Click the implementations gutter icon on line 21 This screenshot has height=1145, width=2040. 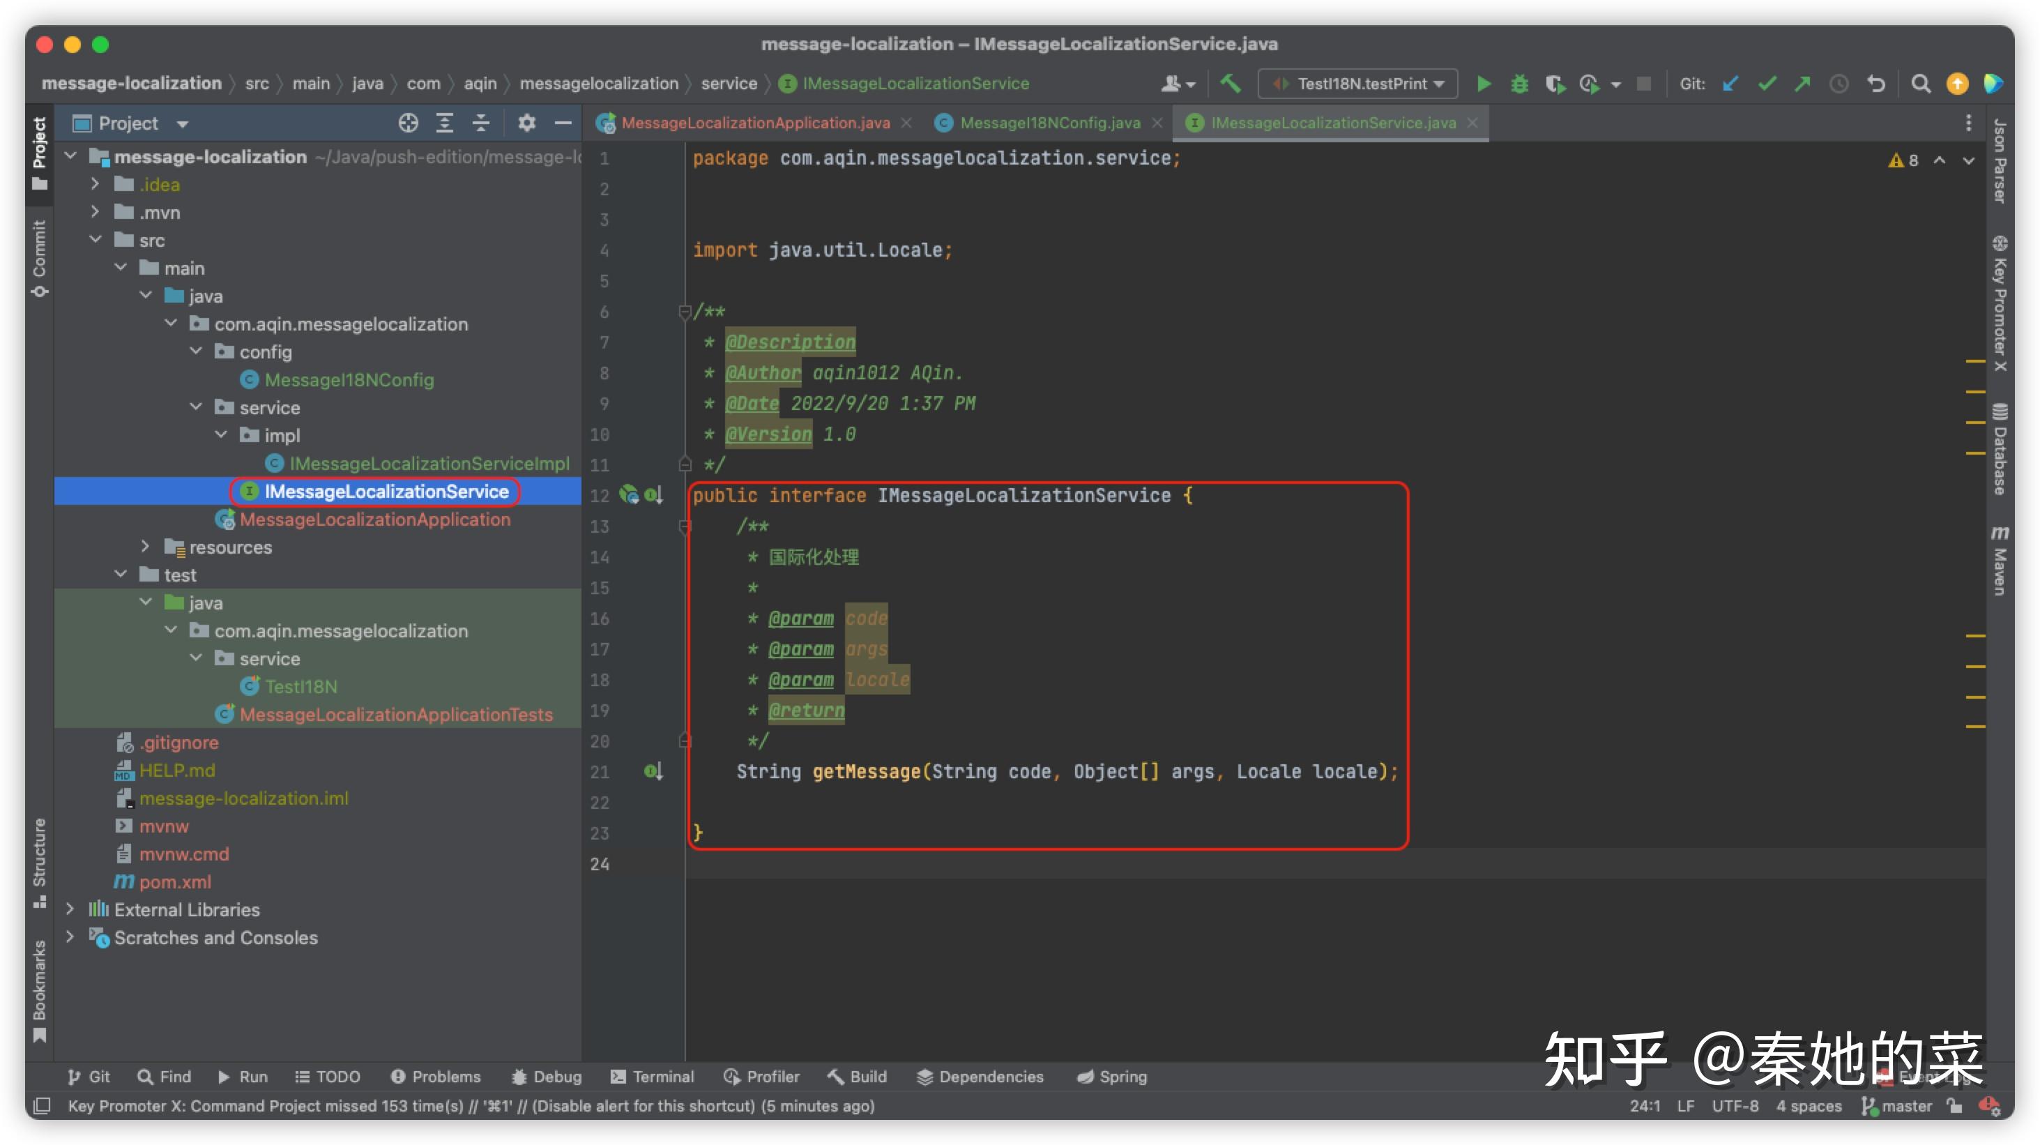coord(653,771)
